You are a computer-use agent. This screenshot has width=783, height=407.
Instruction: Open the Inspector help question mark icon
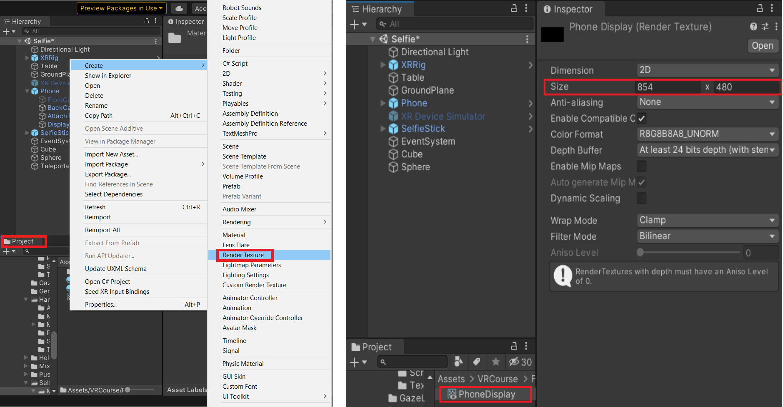(753, 27)
